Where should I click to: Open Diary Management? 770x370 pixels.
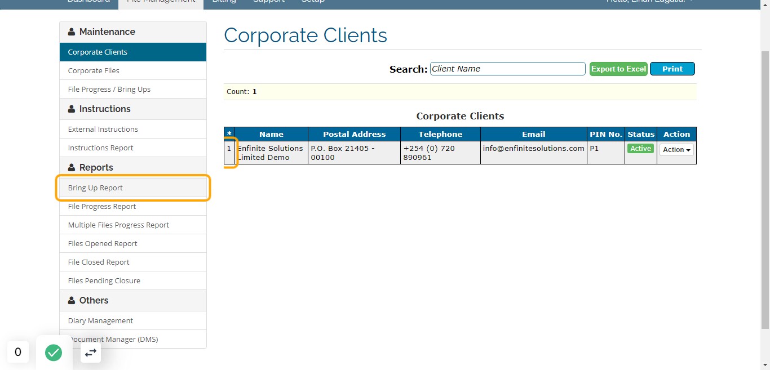click(133, 320)
